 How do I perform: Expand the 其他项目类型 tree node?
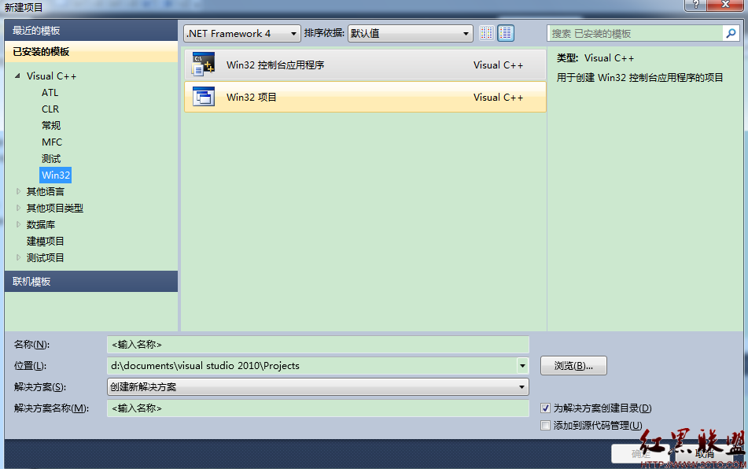tap(18, 208)
